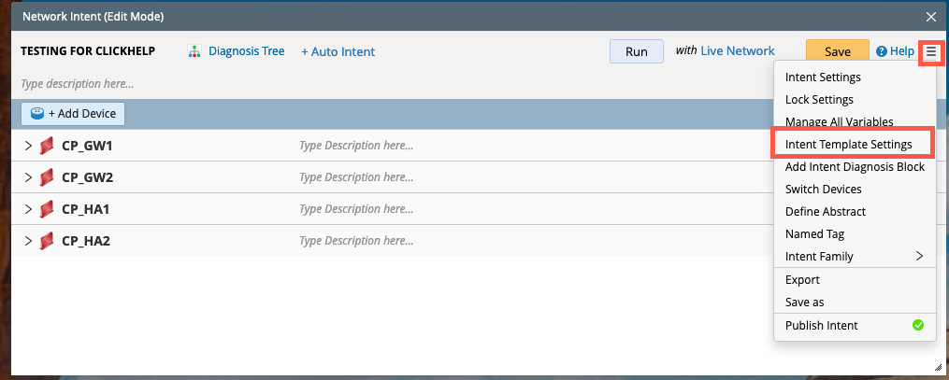Expand the CP_HA1 device row

click(x=28, y=209)
